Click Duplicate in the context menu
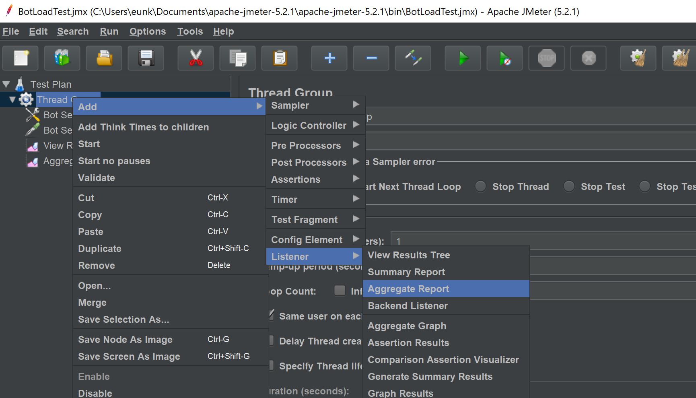This screenshot has width=696, height=398. pos(169,248)
